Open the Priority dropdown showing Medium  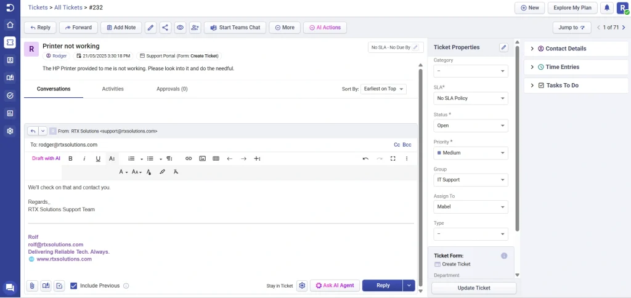[x=470, y=153]
